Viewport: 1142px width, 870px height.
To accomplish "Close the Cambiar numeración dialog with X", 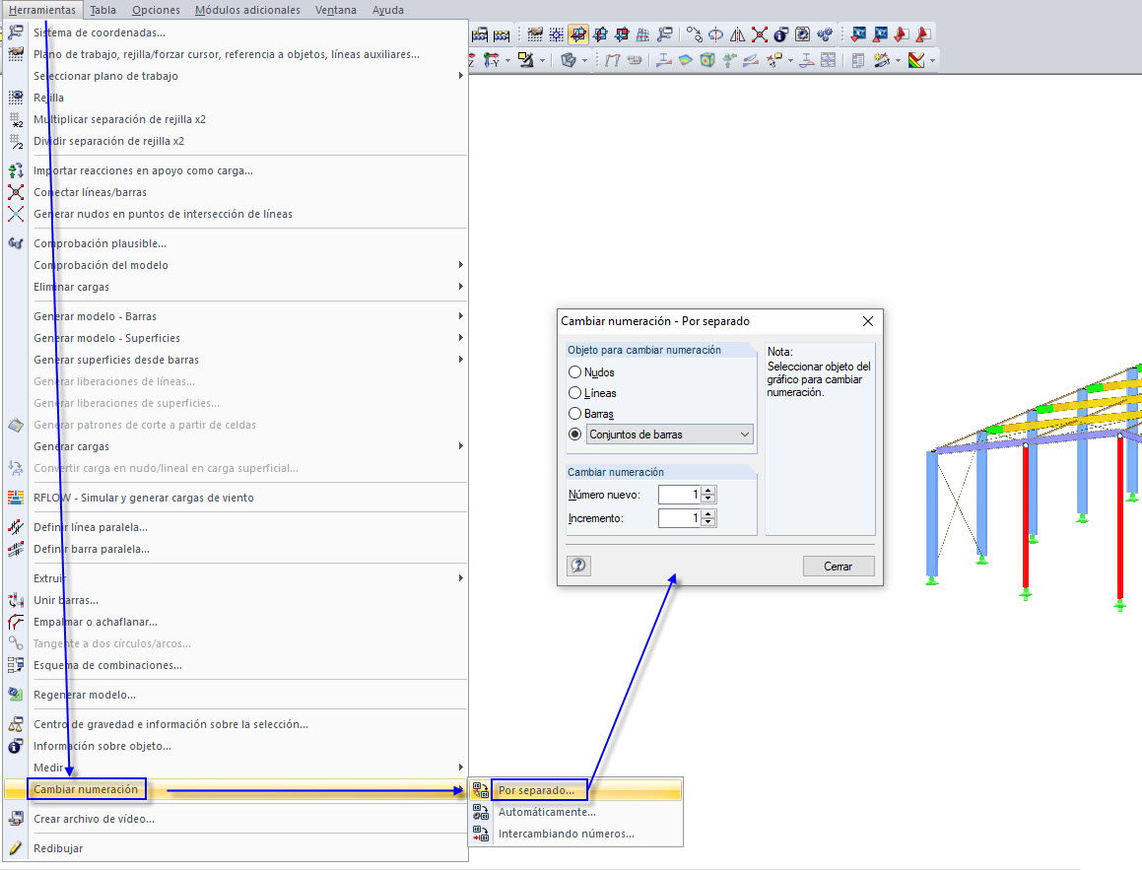I will [x=867, y=321].
